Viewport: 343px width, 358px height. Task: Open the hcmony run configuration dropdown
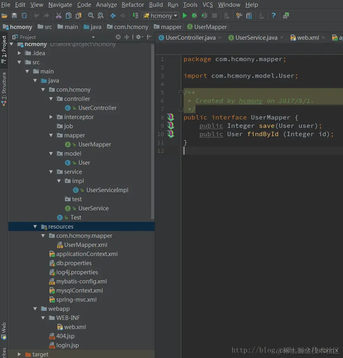pos(160,16)
